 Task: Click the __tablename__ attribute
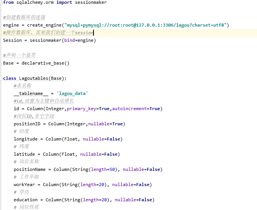31,93
